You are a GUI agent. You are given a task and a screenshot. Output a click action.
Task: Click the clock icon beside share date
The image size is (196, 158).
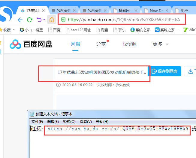[x=58, y=85]
